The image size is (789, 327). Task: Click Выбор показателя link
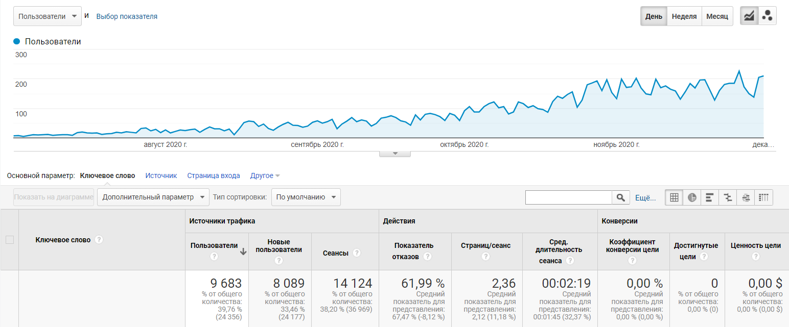127,16
